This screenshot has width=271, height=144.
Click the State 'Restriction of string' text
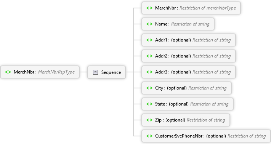(209, 104)
